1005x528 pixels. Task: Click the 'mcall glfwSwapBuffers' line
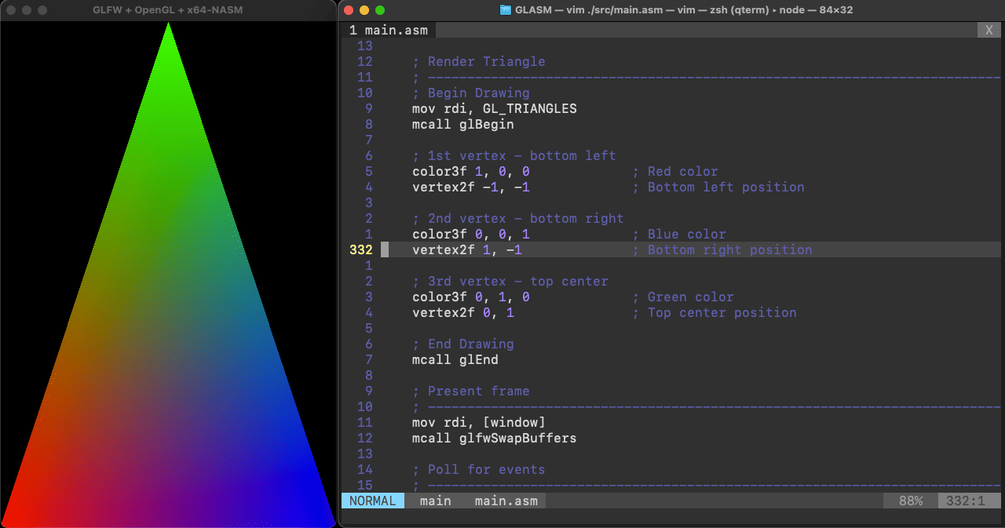495,439
